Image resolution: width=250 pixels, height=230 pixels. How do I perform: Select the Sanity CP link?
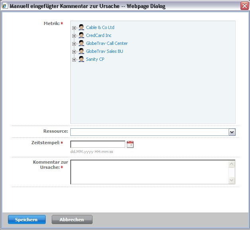[95, 59]
